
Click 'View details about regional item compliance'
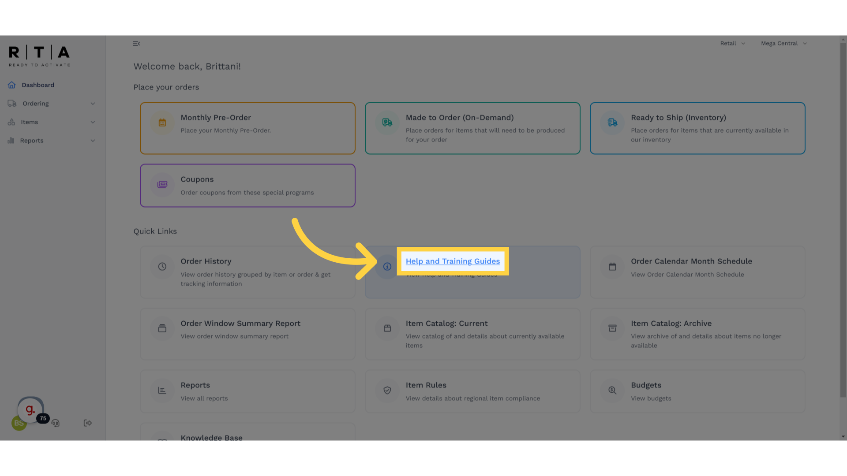(x=472, y=398)
